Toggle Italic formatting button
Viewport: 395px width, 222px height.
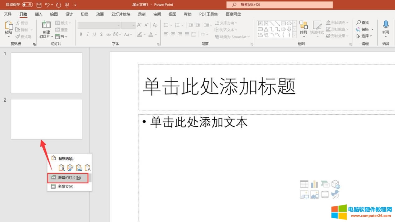pyautogui.click(x=88, y=34)
